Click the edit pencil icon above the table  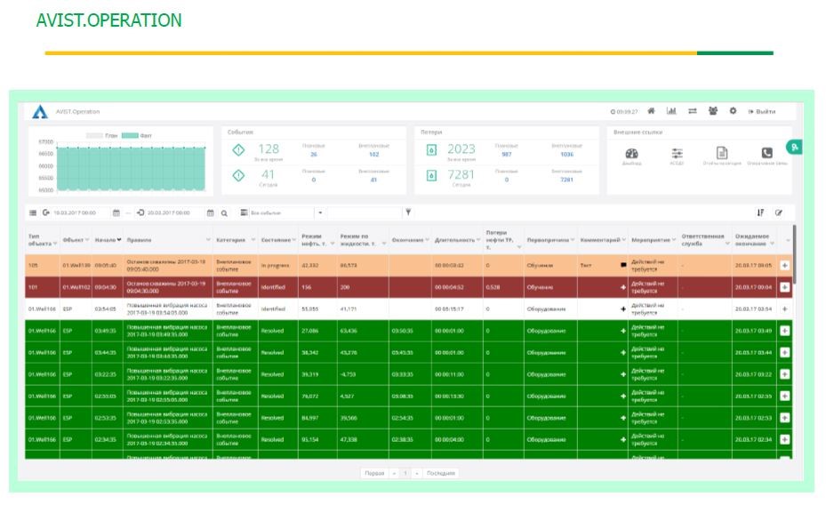pyautogui.click(x=779, y=212)
